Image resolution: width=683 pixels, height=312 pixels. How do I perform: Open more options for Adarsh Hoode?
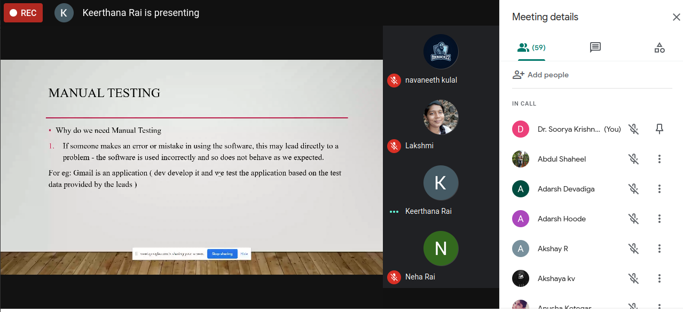click(660, 219)
